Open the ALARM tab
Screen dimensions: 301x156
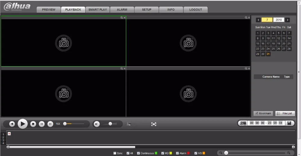pyautogui.click(x=122, y=10)
